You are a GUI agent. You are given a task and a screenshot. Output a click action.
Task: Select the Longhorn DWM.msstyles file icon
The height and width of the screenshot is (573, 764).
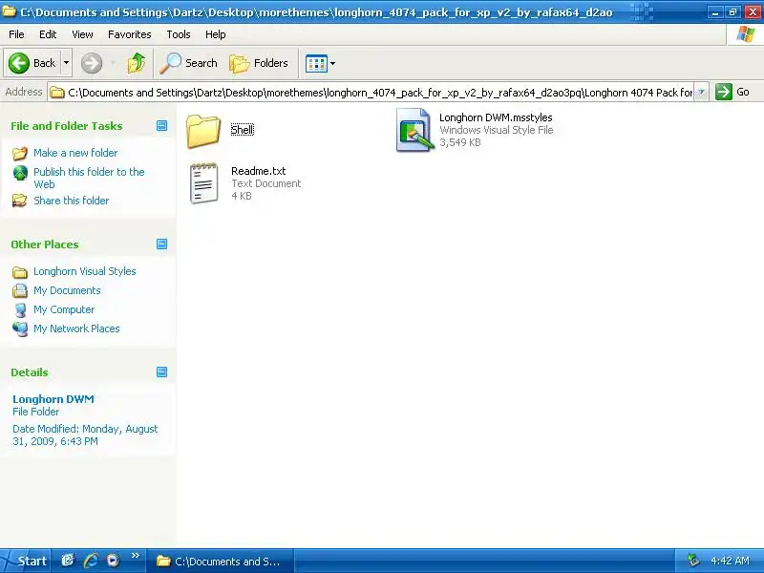pos(414,130)
